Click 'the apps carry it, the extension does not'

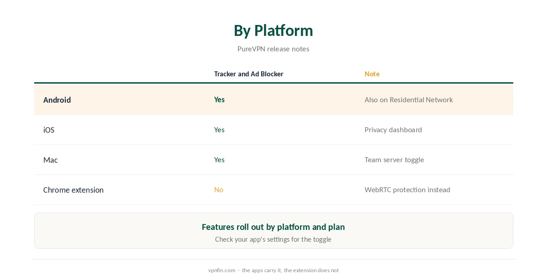coord(290,270)
